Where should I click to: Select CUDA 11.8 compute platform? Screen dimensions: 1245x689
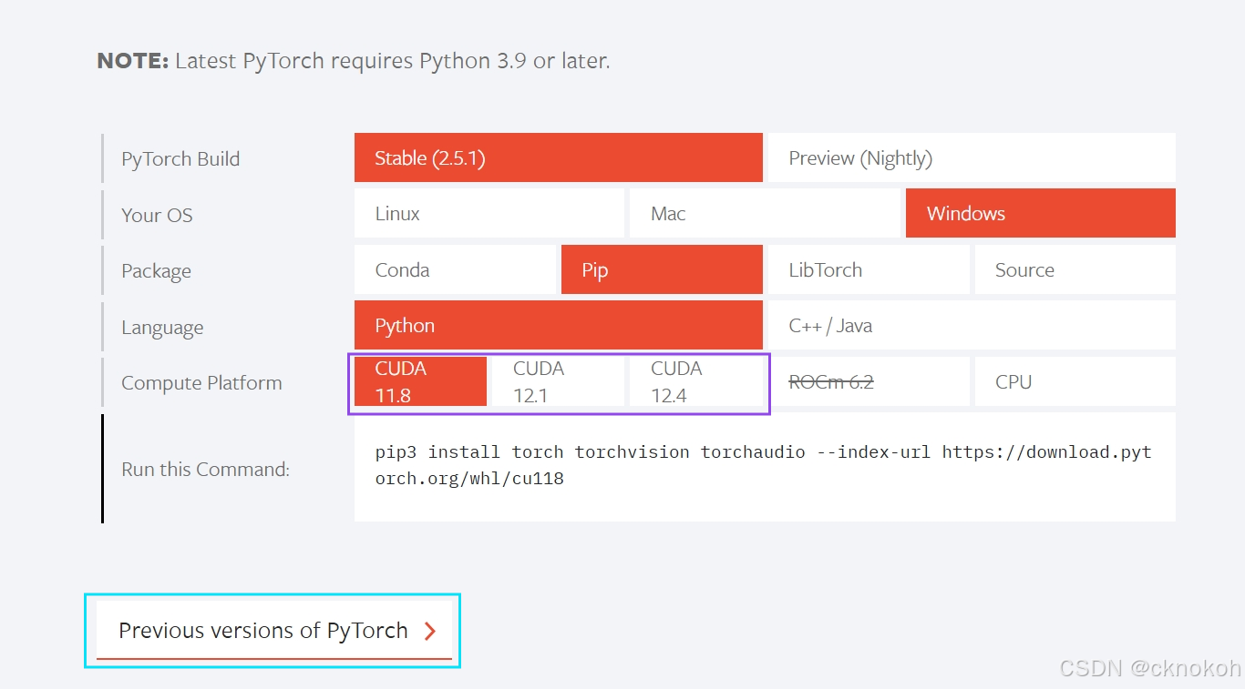[420, 381]
